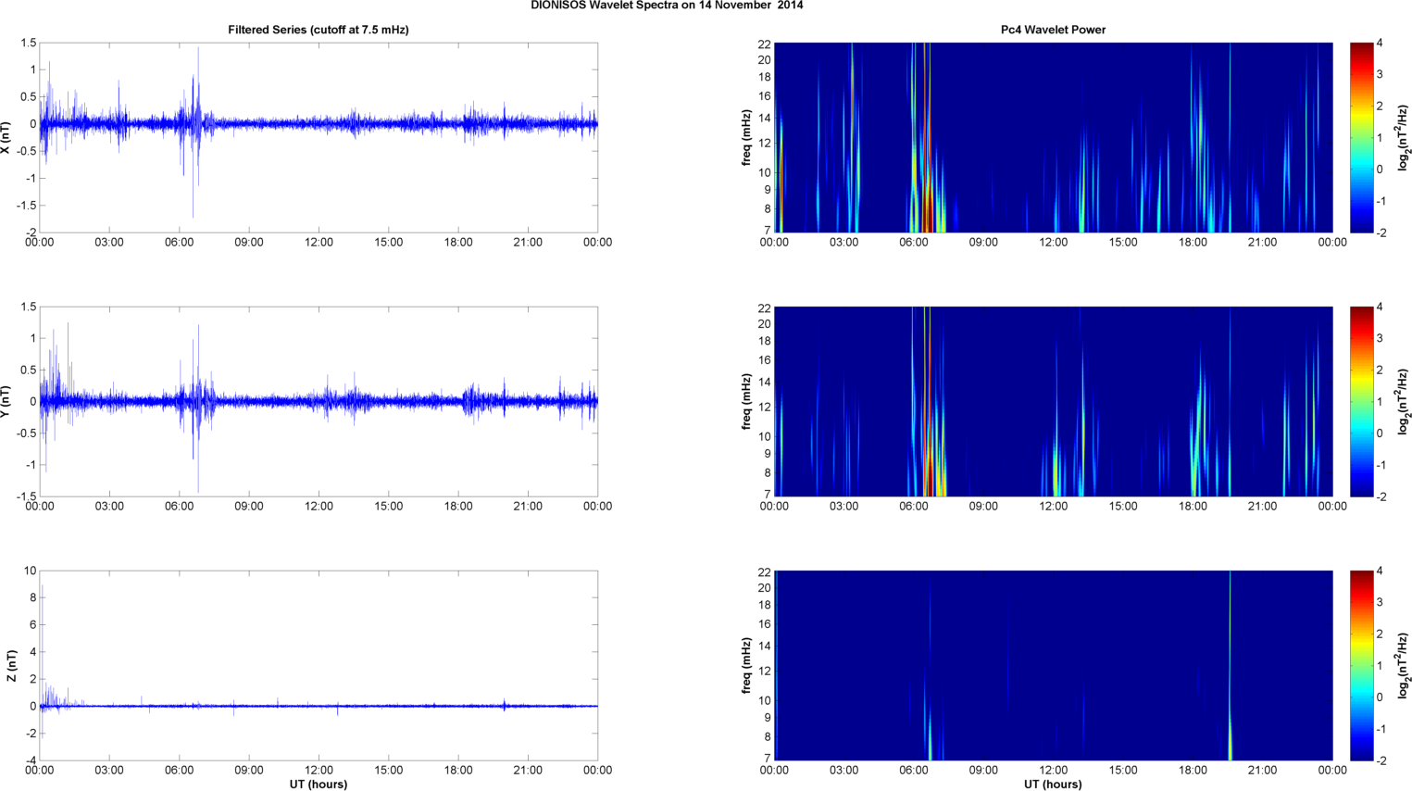Viewport: 1412px width, 791px height.
Task: Click 'freq (mHz)' label of the Y spectrogram
Action: (746, 401)
